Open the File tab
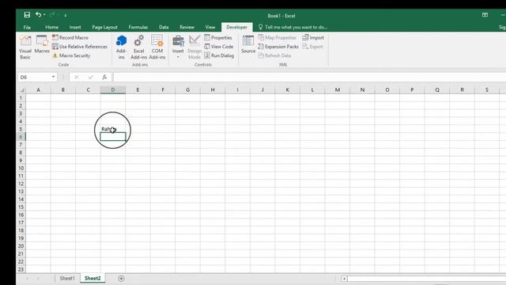The width and height of the screenshot is (506, 285). click(27, 27)
